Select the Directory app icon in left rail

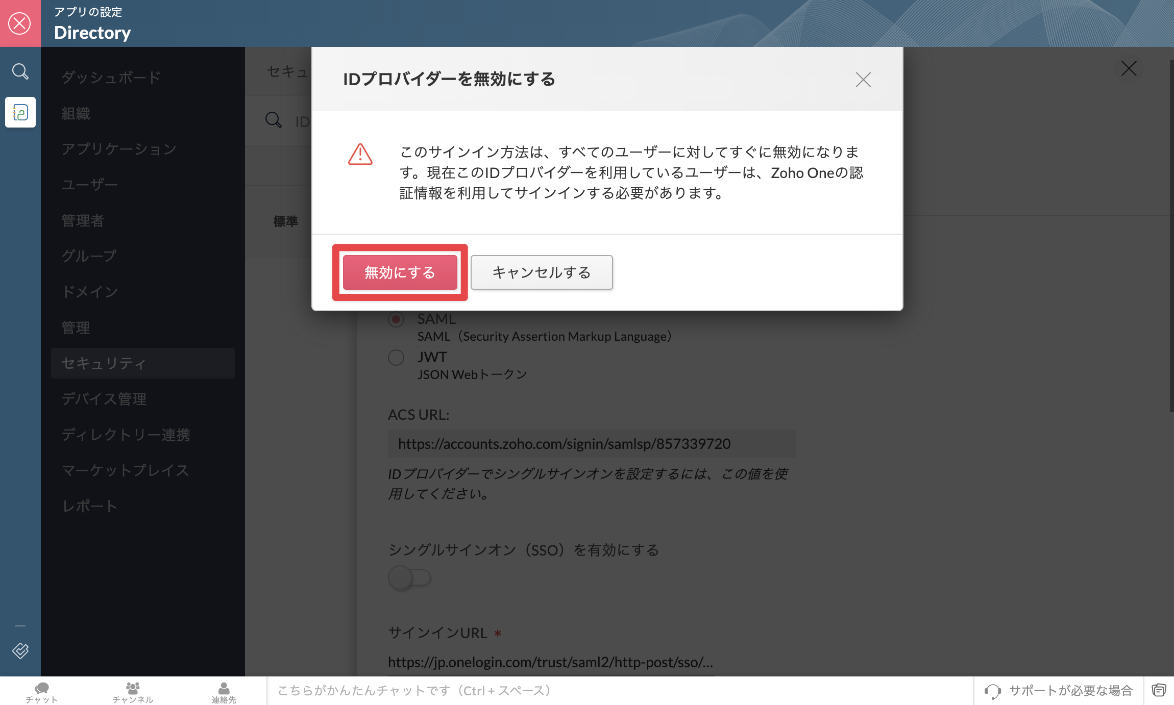tap(20, 112)
